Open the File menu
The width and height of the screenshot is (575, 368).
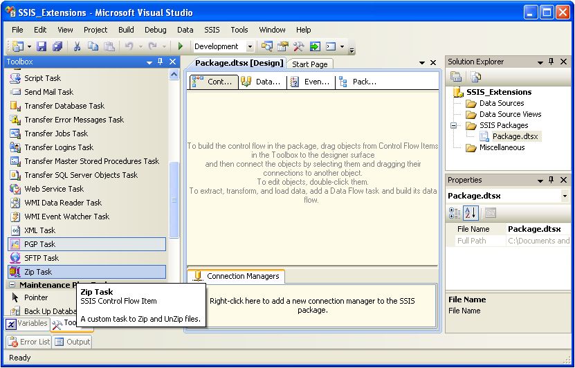17,30
